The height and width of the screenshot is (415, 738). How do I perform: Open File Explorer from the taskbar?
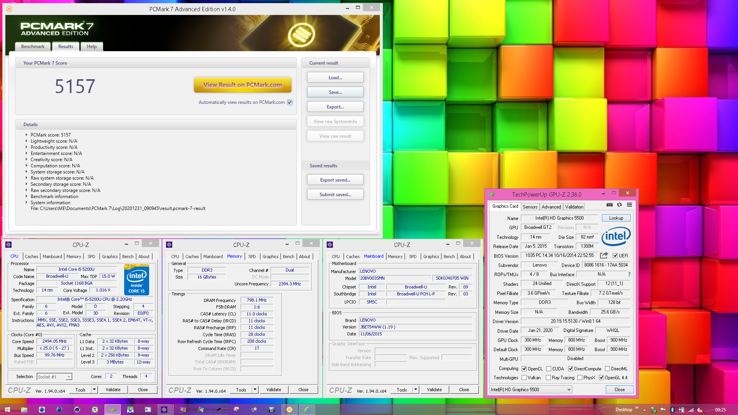pos(24,410)
